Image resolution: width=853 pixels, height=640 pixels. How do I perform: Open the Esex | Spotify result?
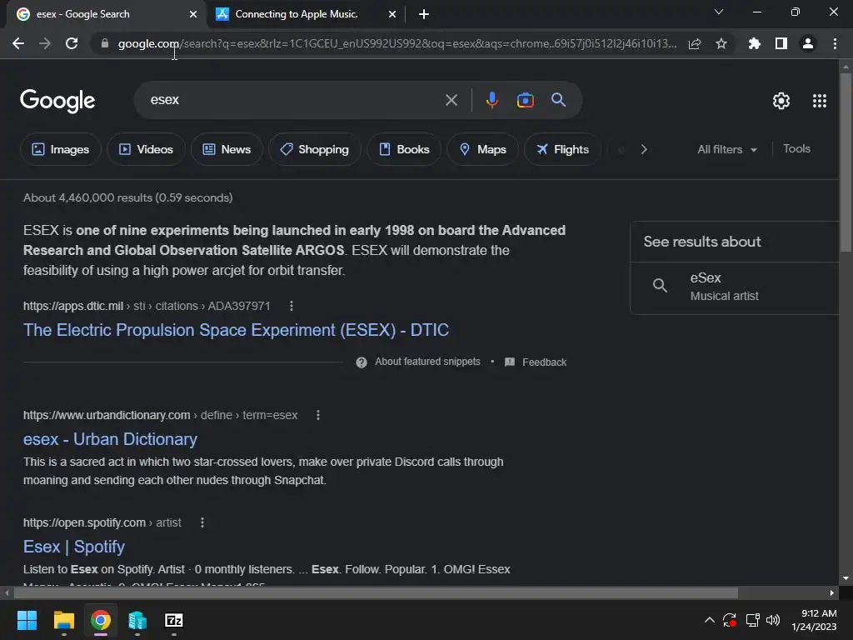click(x=74, y=547)
